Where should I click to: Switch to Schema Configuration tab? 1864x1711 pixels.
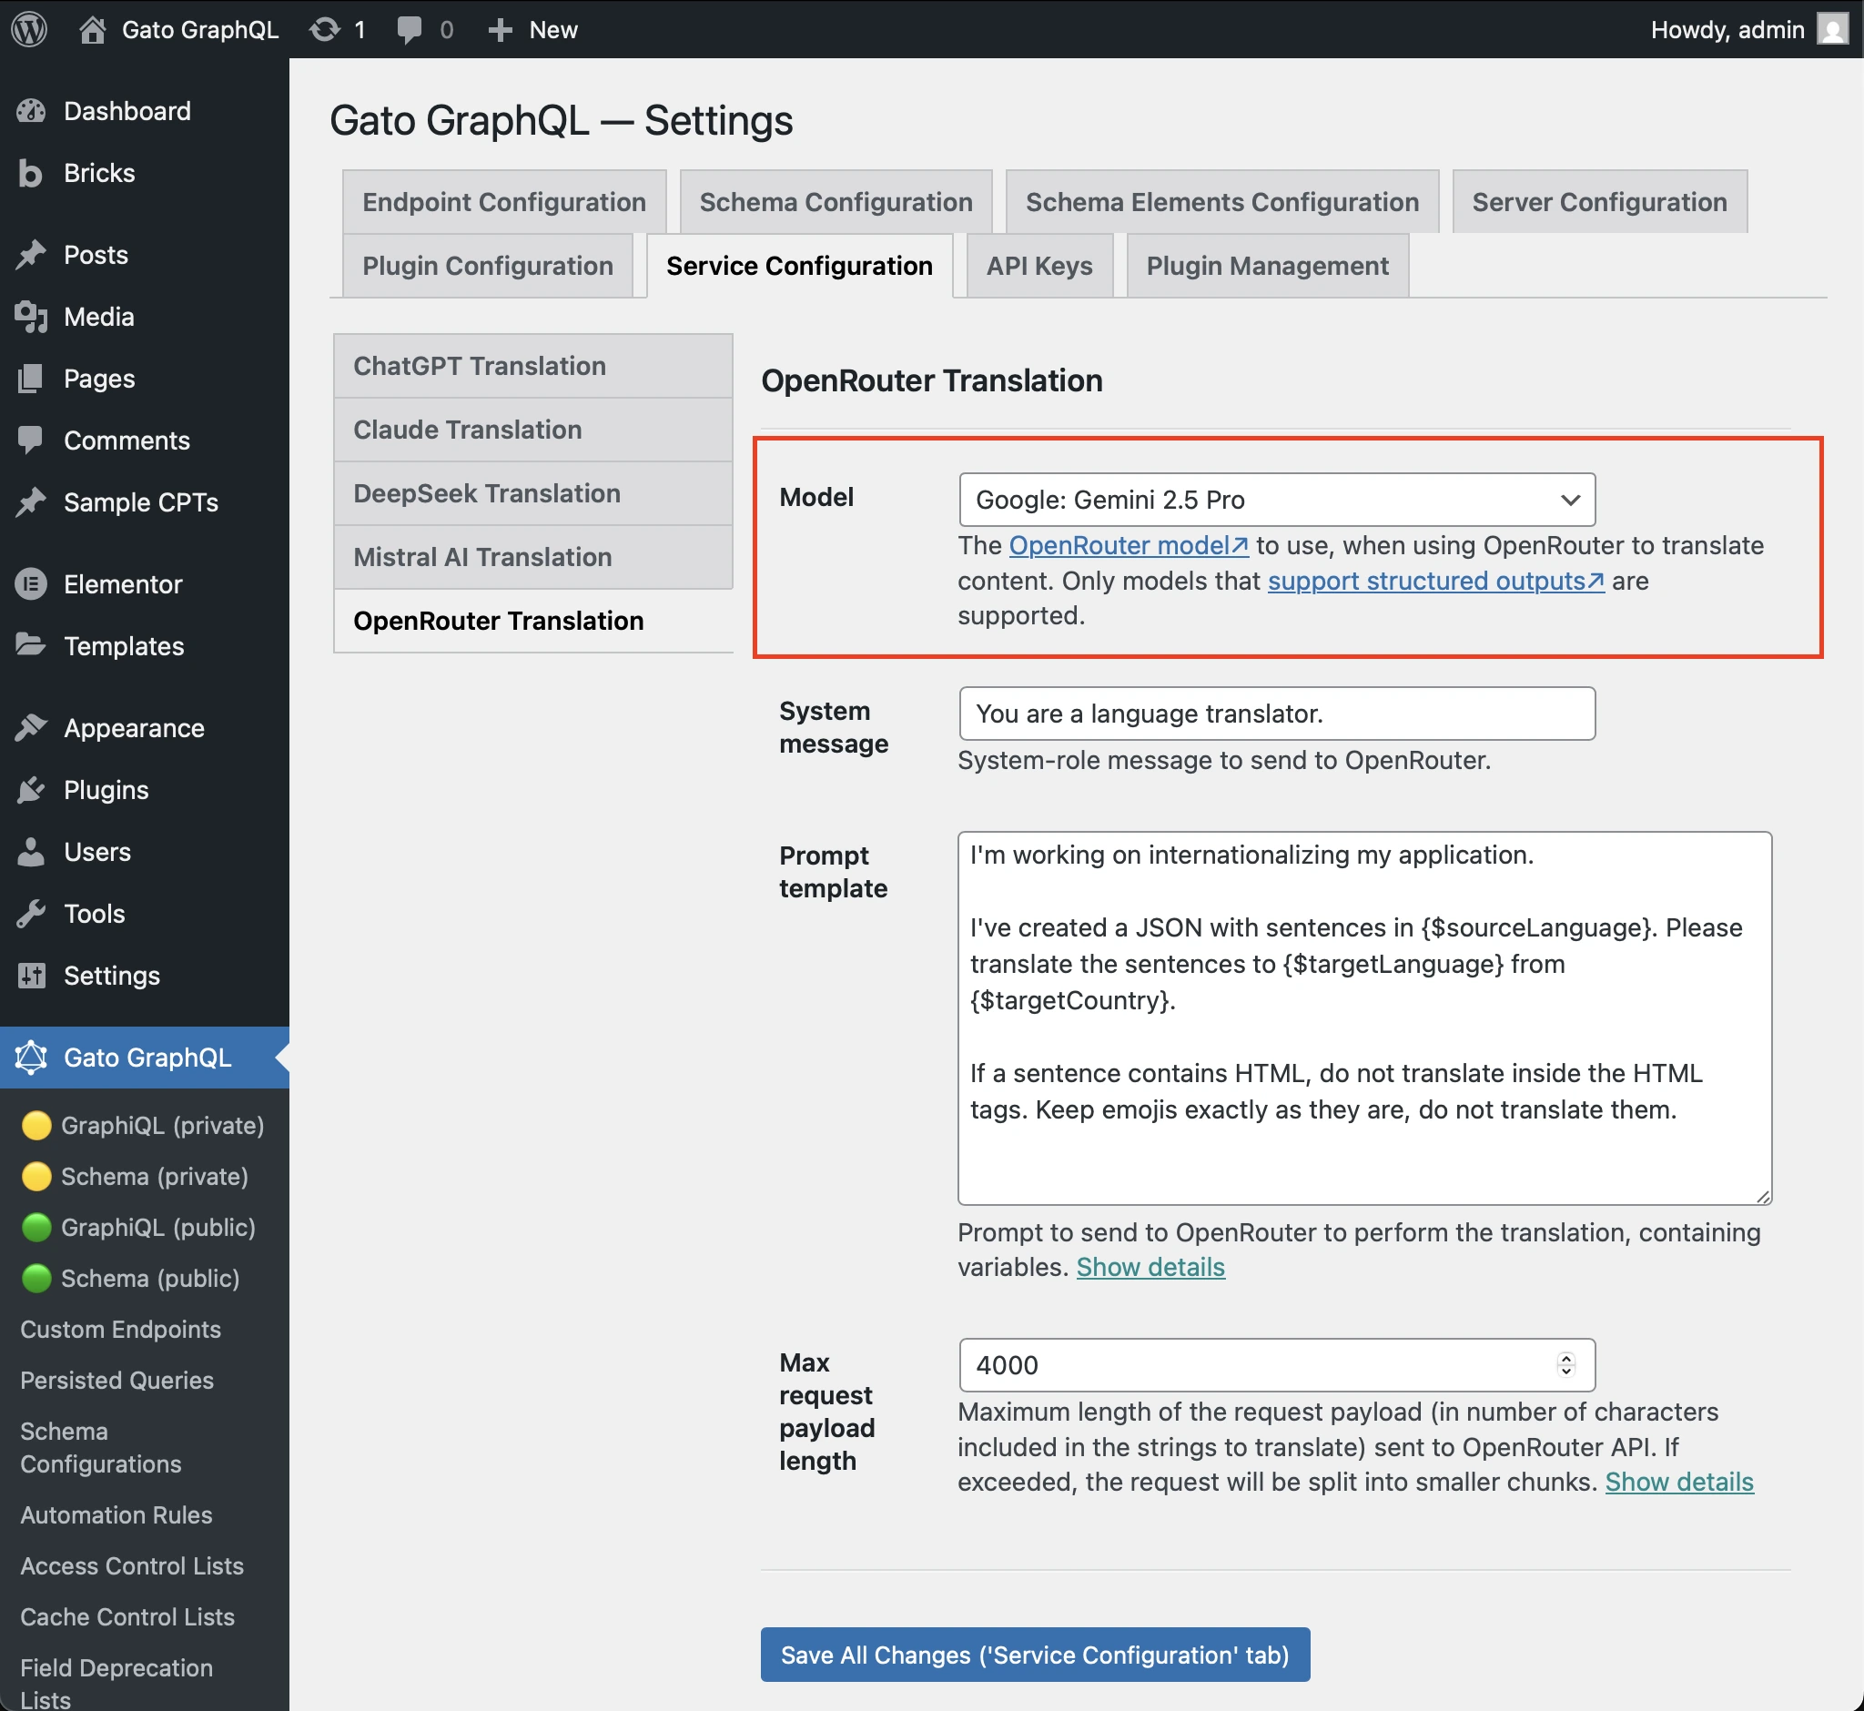[x=836, y=202]
